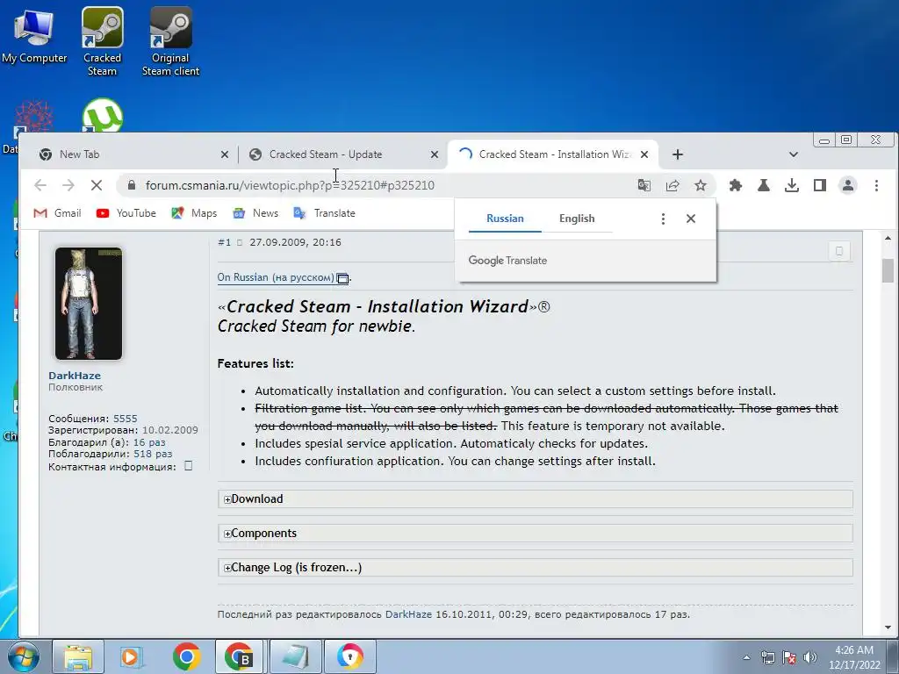The image size is (899, 674).
Task: Expand the Download section
Action: [x=535, y=499]
